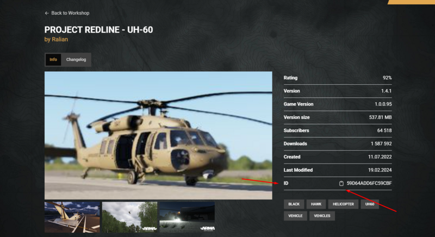The height and width of the screenshot is (237, 435).
Task: Click the Game Version label
Action: tap(298, 104)
